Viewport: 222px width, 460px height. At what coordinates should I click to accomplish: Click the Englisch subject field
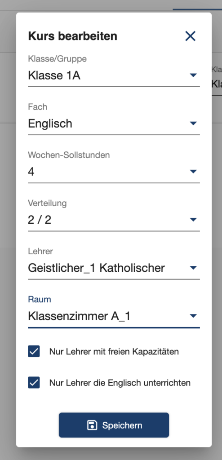[114, 124]
